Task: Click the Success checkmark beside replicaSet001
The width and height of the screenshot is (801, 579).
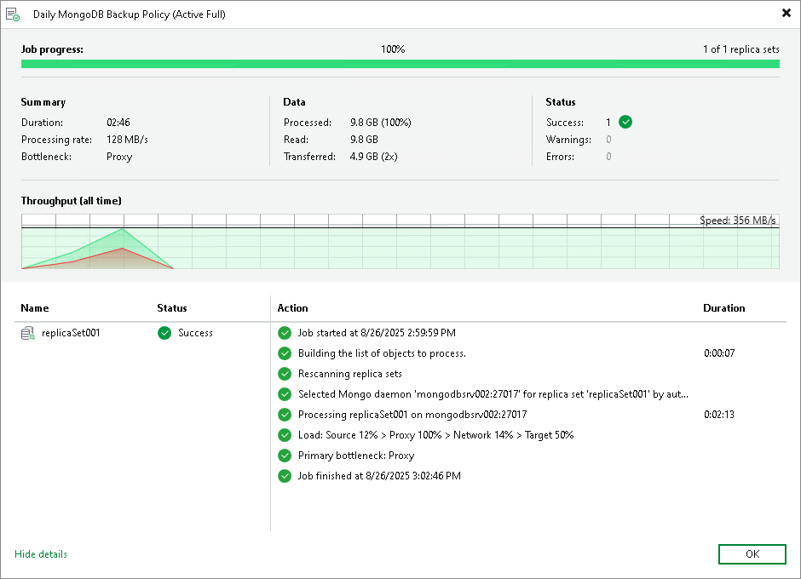Action: pos(164,333)
